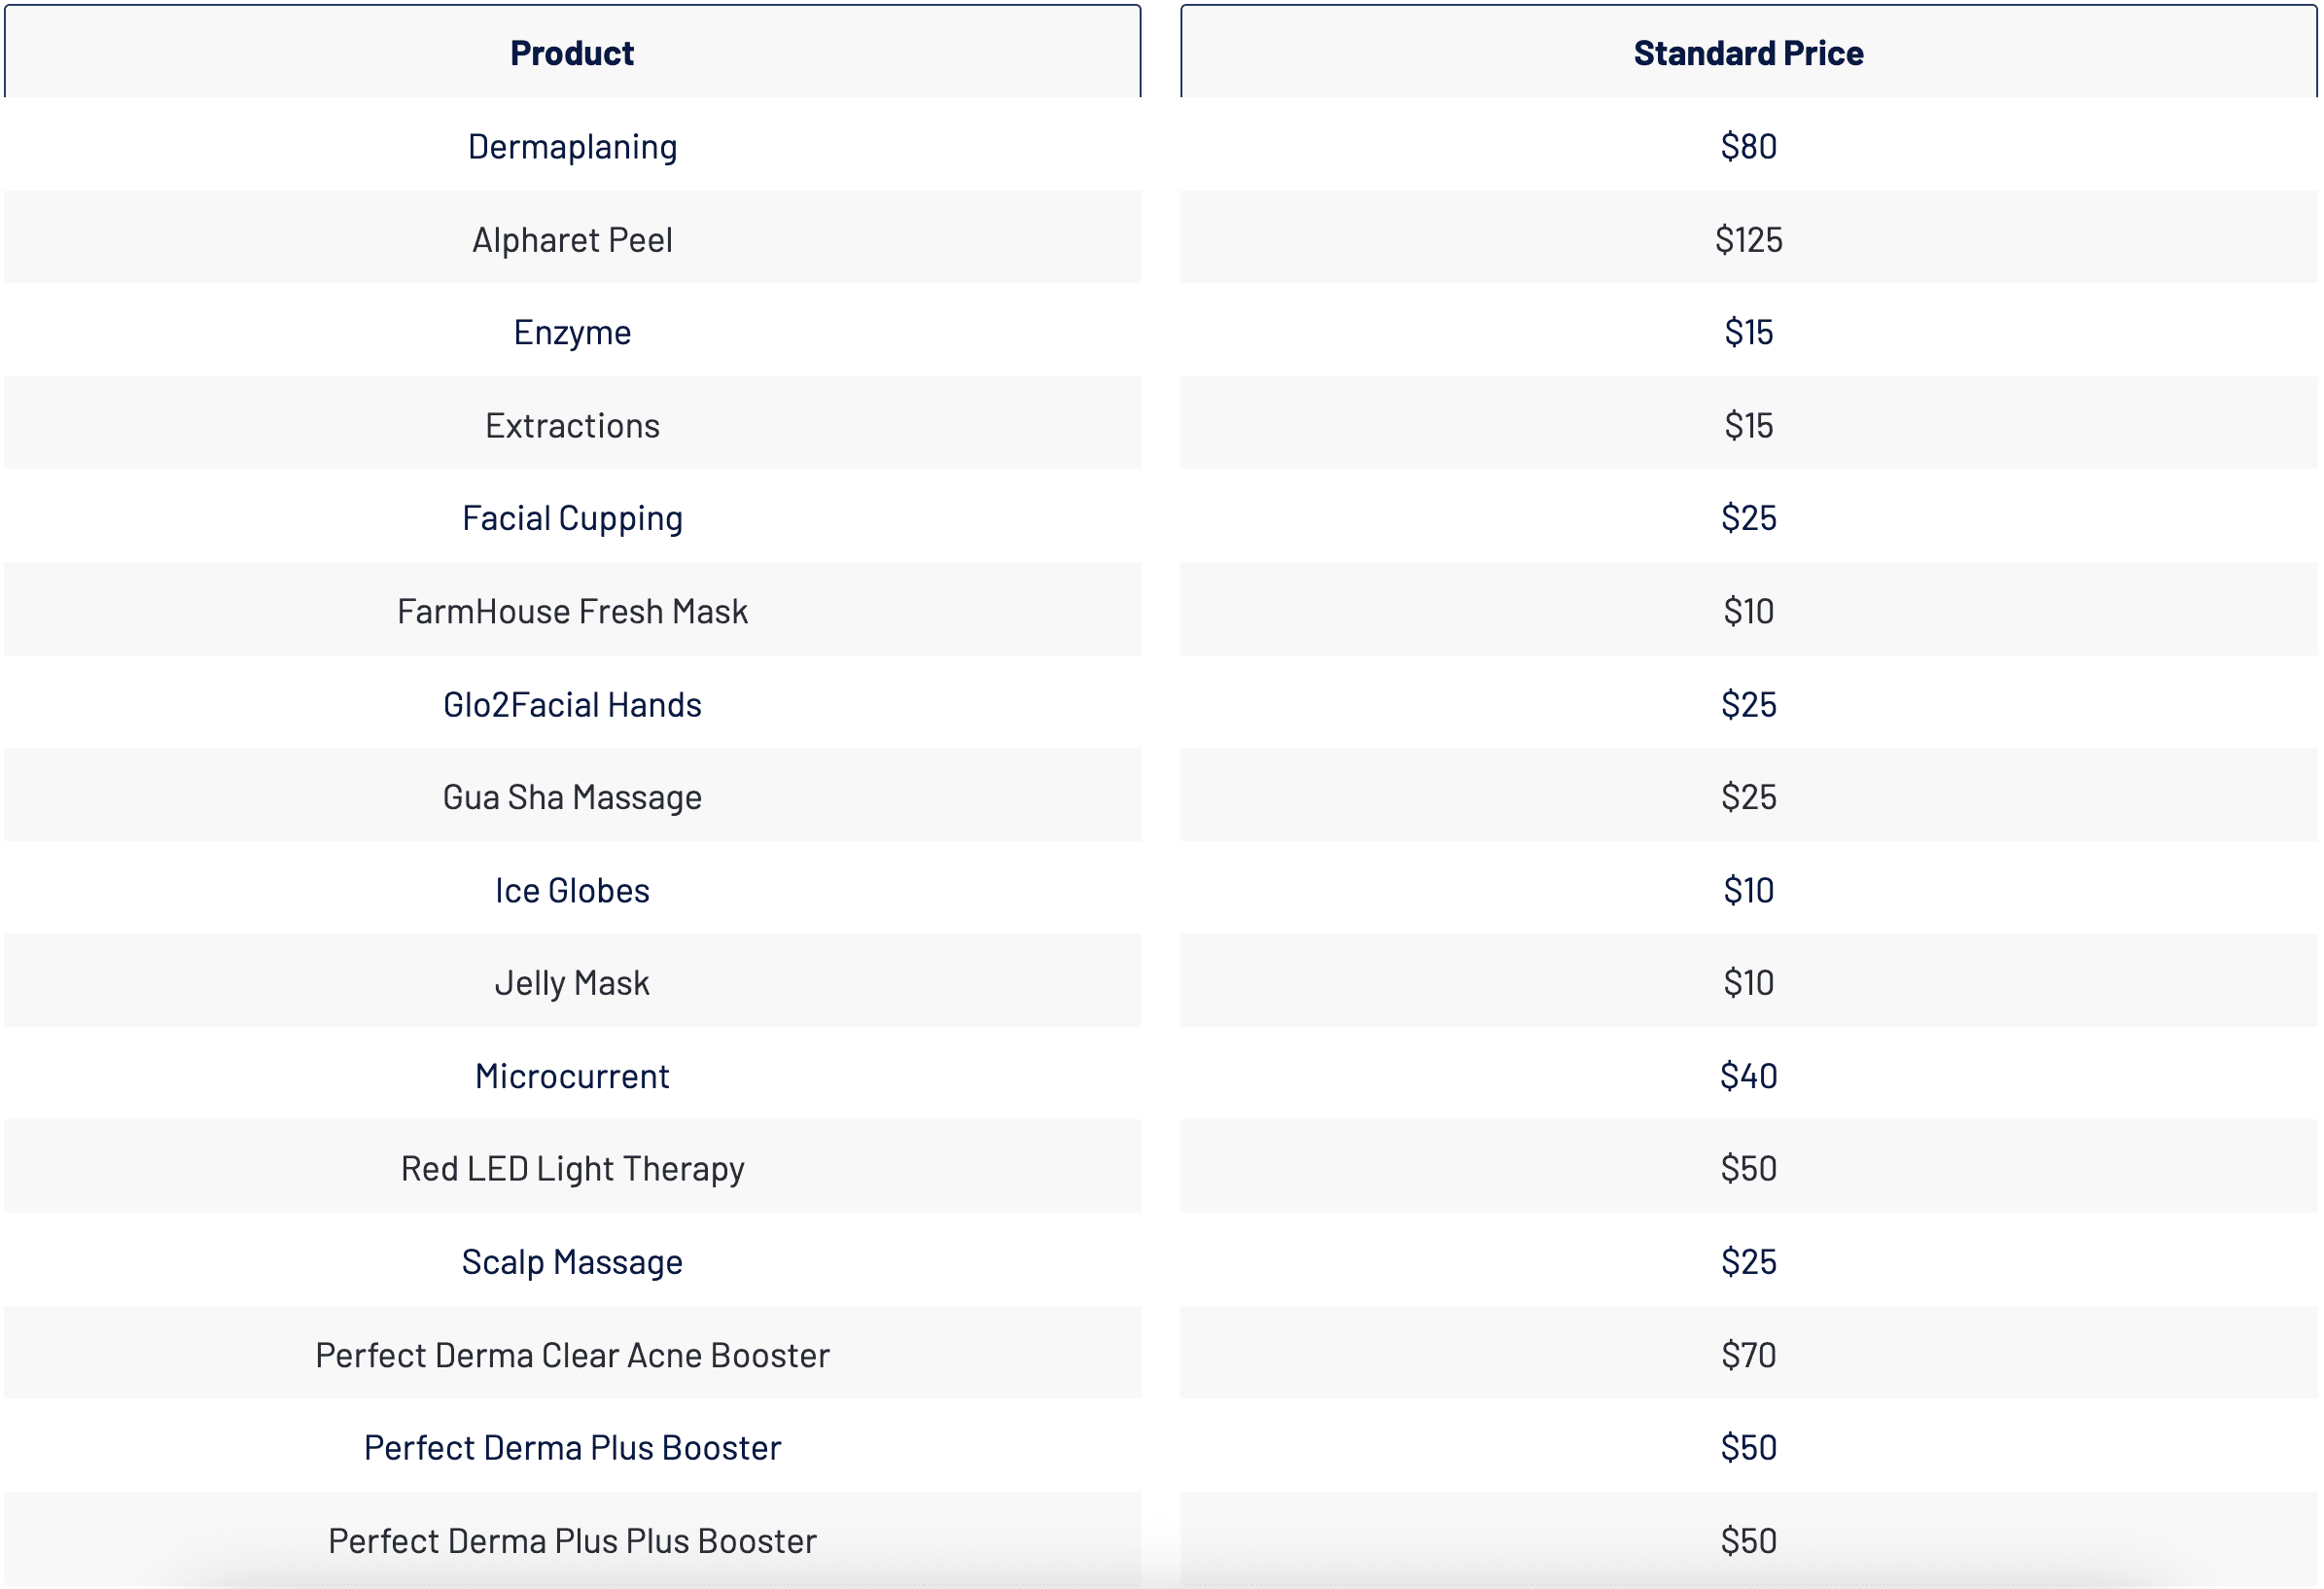Click the Product column header
Image resolution: width=2324 pixels, height=1589 pixels.
[572, 52]
